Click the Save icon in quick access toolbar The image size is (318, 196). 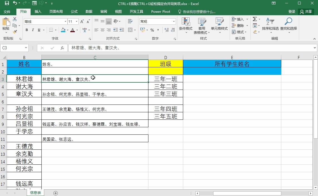7,3
